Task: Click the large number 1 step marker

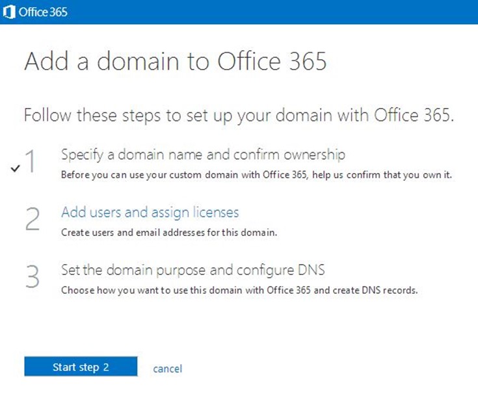Action: click(x=31, y=163)
